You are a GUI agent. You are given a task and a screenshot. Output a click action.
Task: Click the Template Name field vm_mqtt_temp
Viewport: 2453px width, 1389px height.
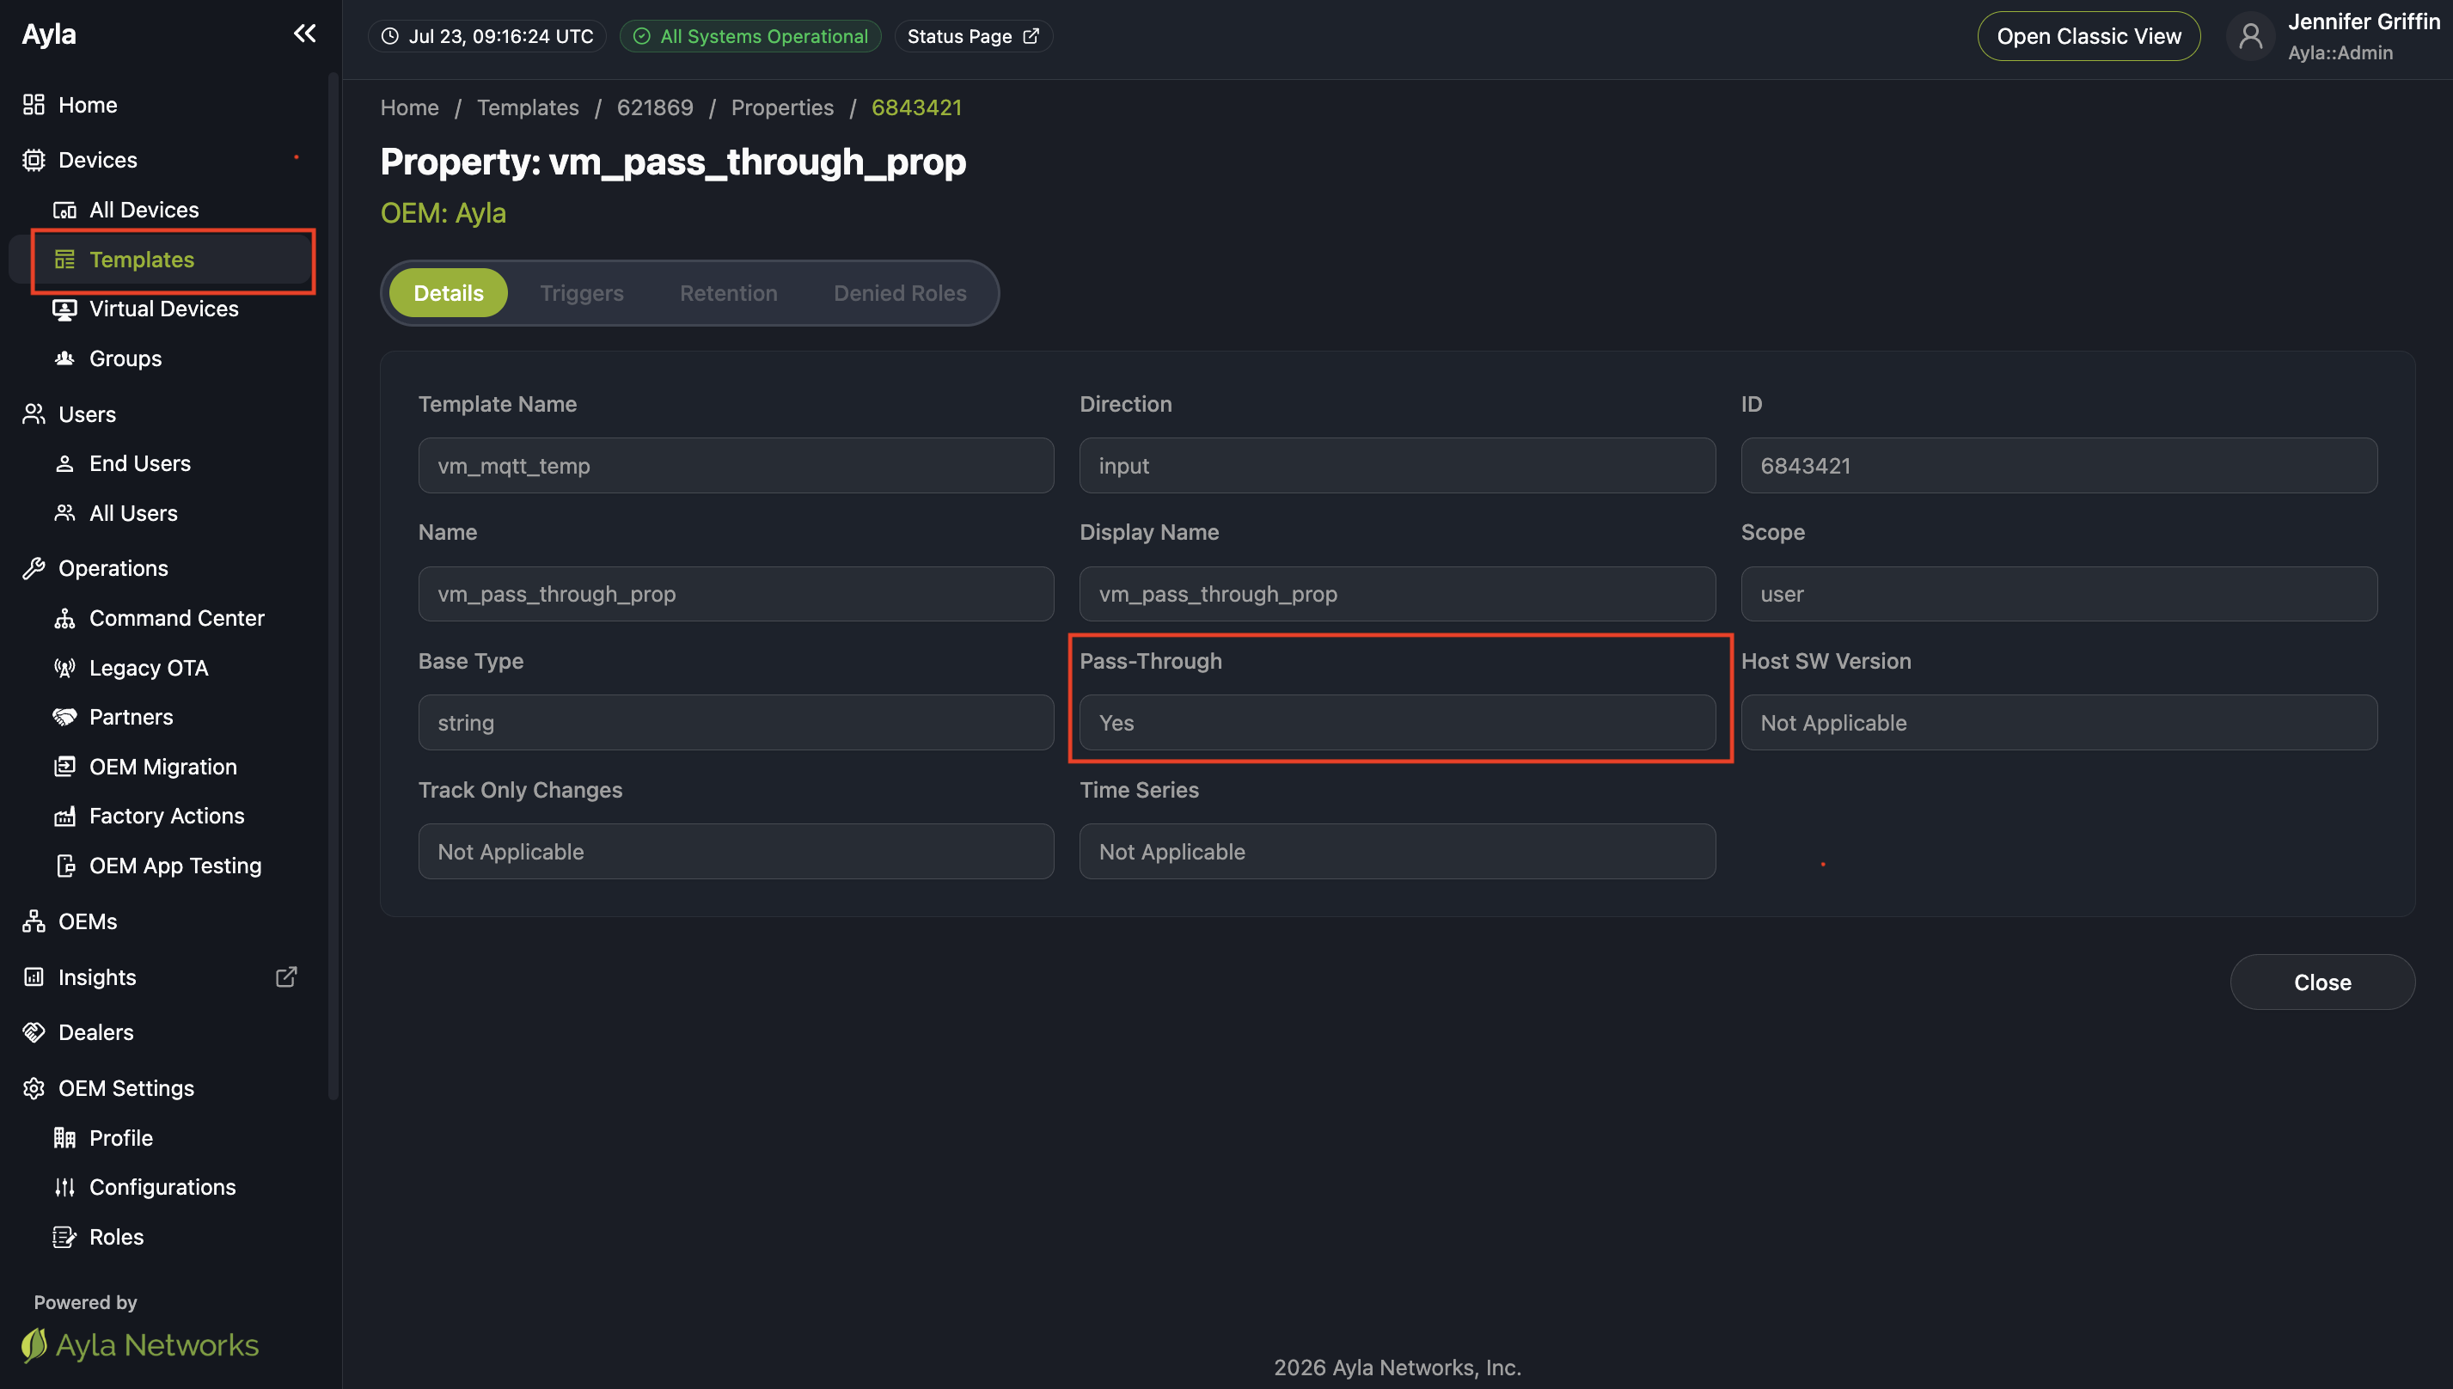[x=737, y=466]
